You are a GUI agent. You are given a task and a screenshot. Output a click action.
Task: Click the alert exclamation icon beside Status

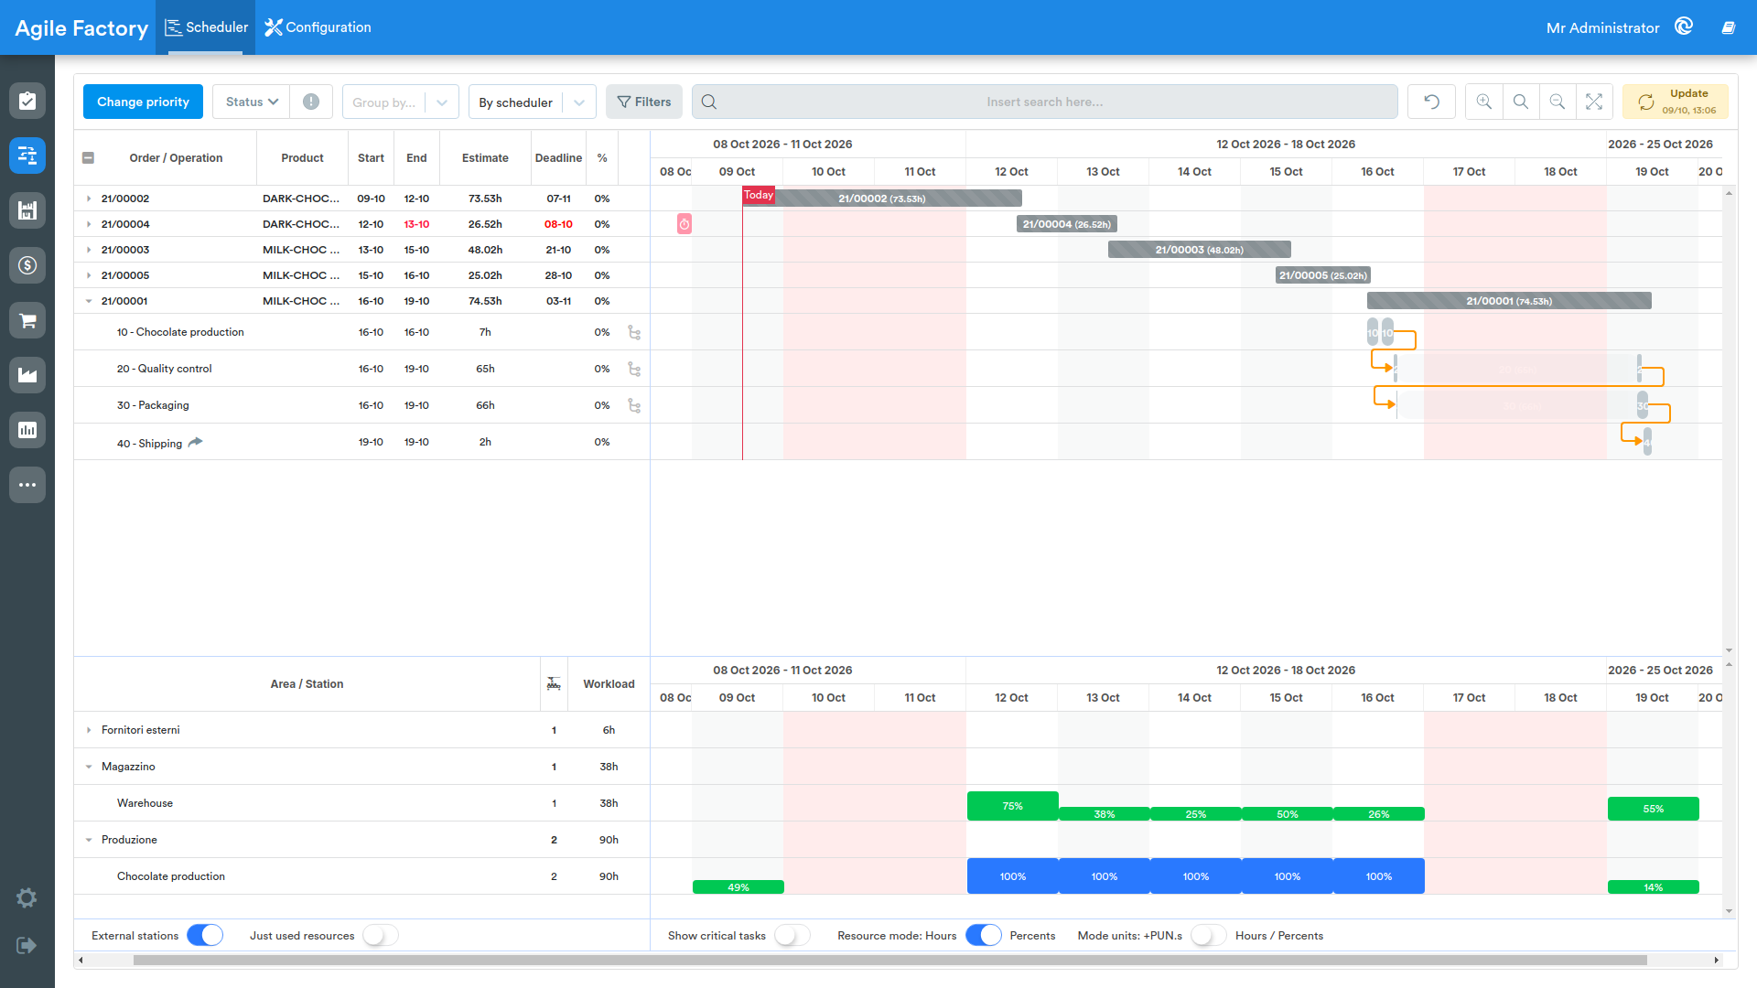311,102
